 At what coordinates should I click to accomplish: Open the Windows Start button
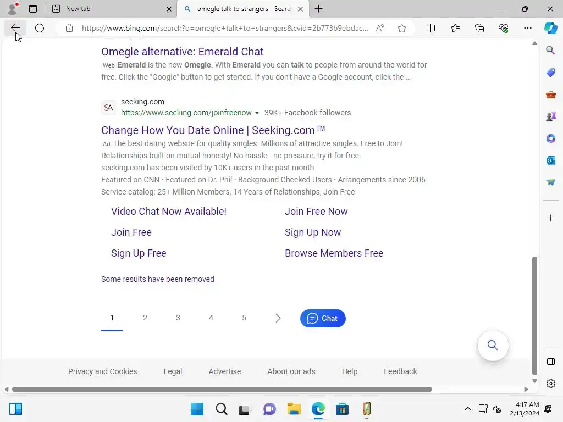pos(197,409)
